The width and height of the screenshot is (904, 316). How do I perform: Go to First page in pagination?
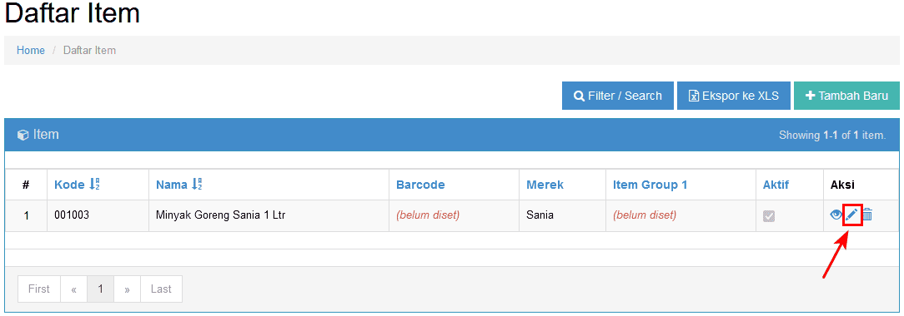point(39,289)
